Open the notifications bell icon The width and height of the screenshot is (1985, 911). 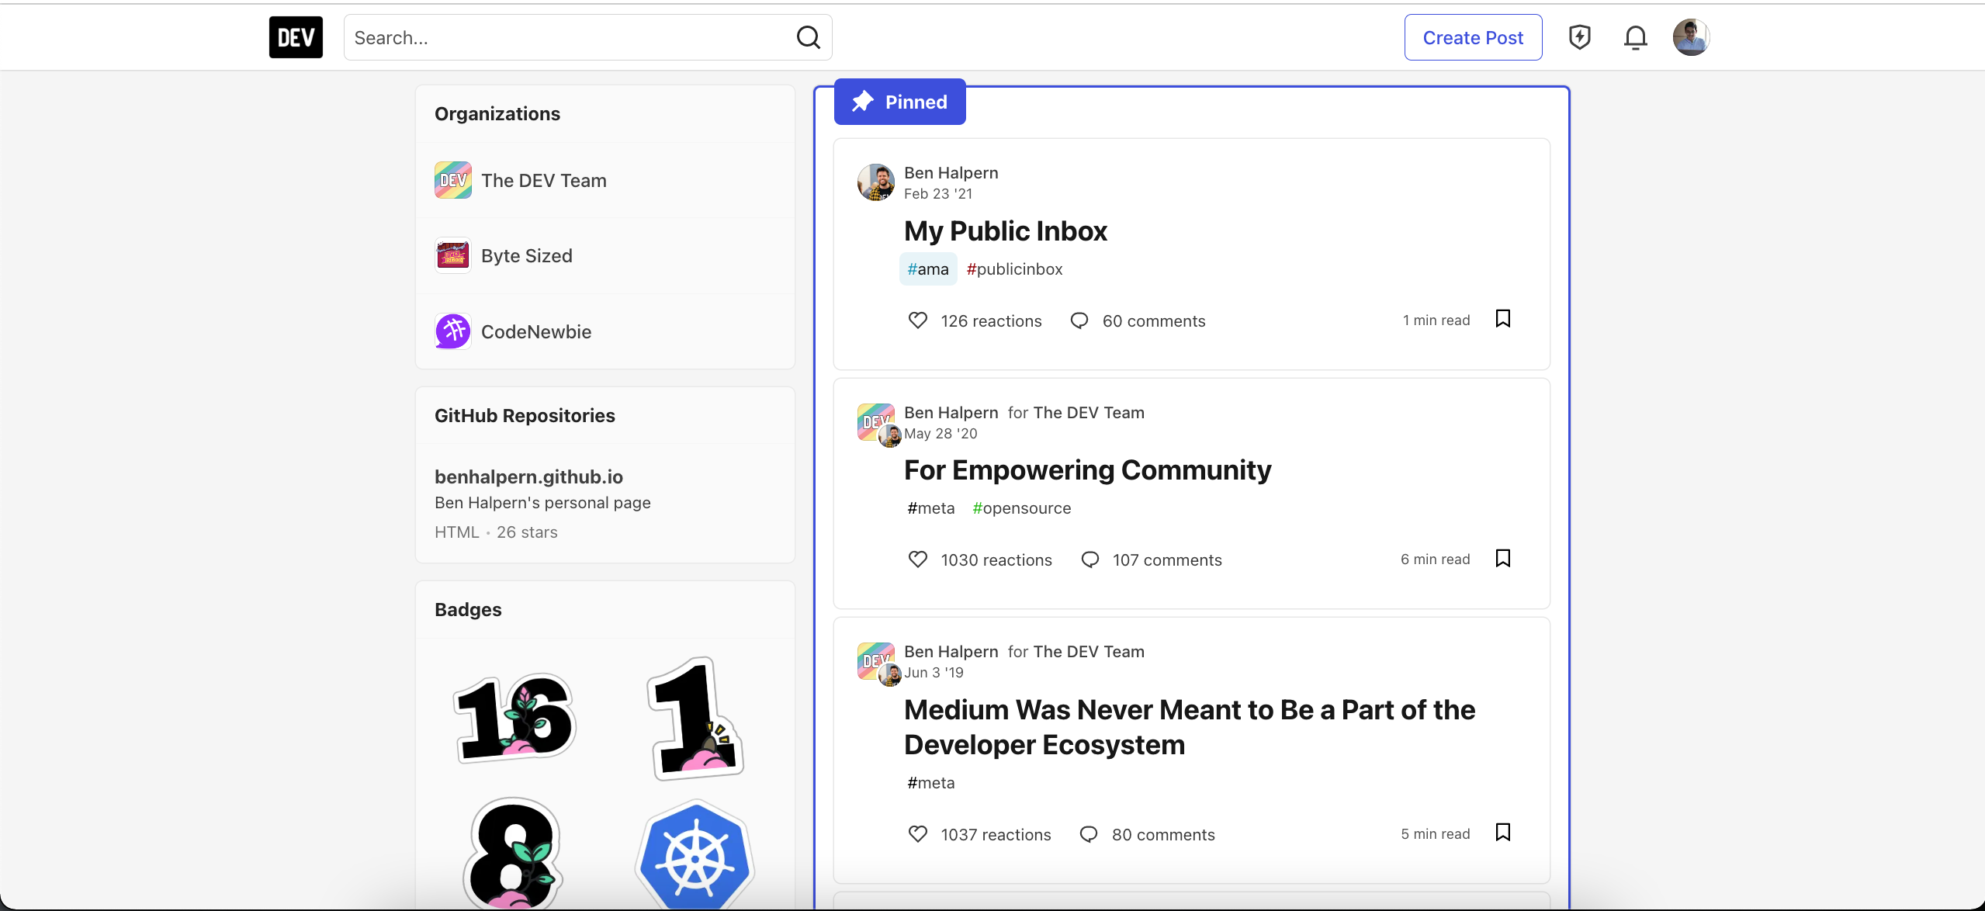pos(1635,36)
